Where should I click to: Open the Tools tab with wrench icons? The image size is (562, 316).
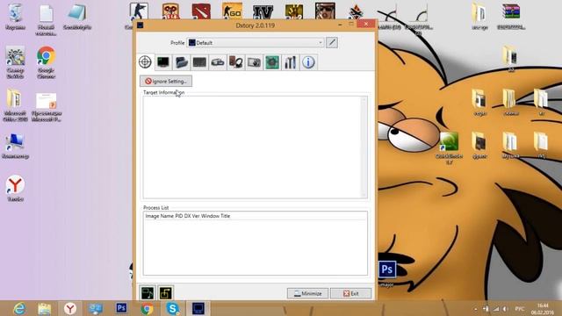pyautogui.click(x=291, y=62)
